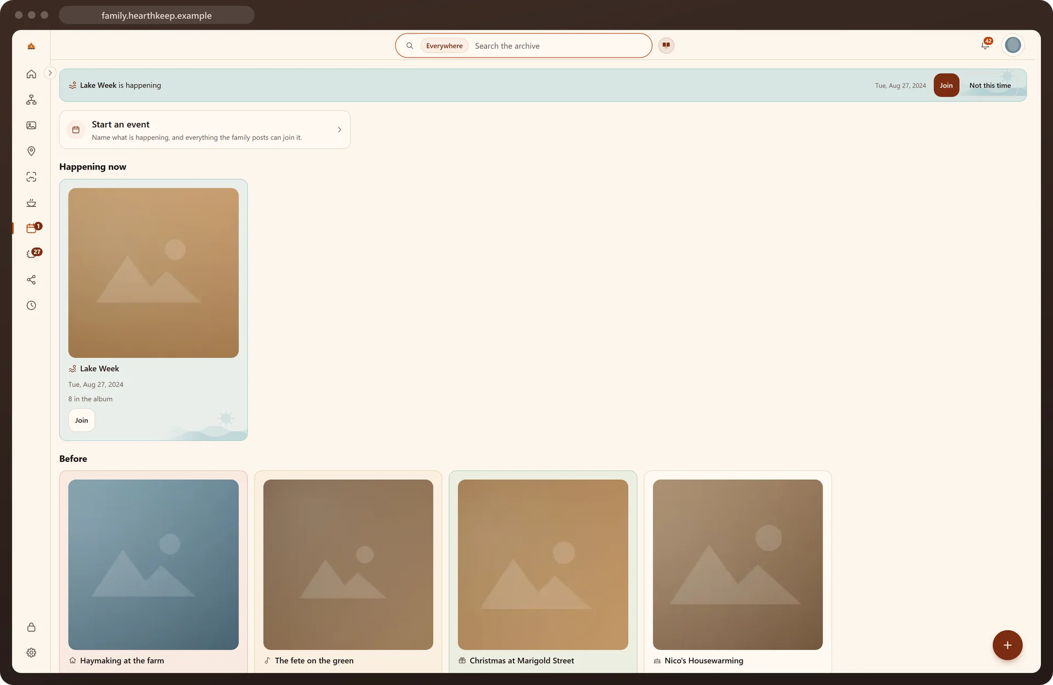Click the 8 in the album text
The height and width of the screenshot is (685, 1053).
90,399
